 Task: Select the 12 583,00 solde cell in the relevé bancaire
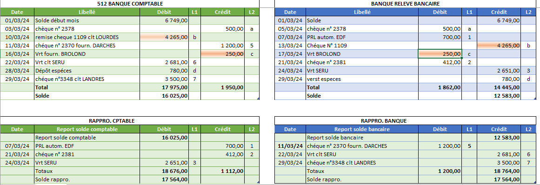pos(499,96)
